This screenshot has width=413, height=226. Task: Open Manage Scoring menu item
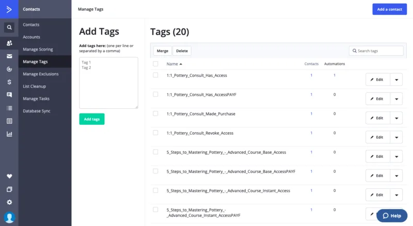pyautogui.click(x=38, y=50)
